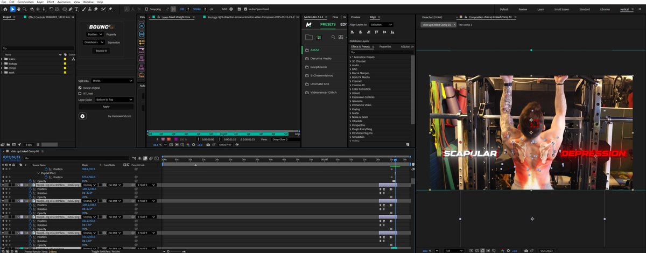The height and width of the screenshot is (253, 646).
Task: Click Align Right edges icon
Action: point(369,32)
